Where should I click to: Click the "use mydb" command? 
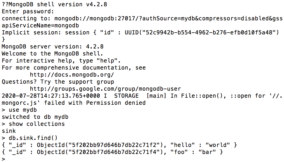tap(22, 110)
